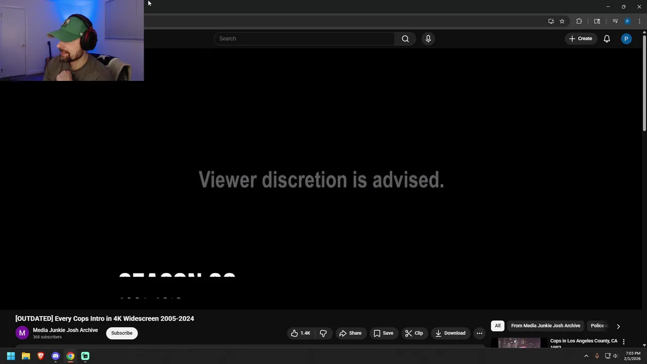This screenshot has width=647, height=364.
Task: Share the Cops intro video
Action: tap(350, 333)
